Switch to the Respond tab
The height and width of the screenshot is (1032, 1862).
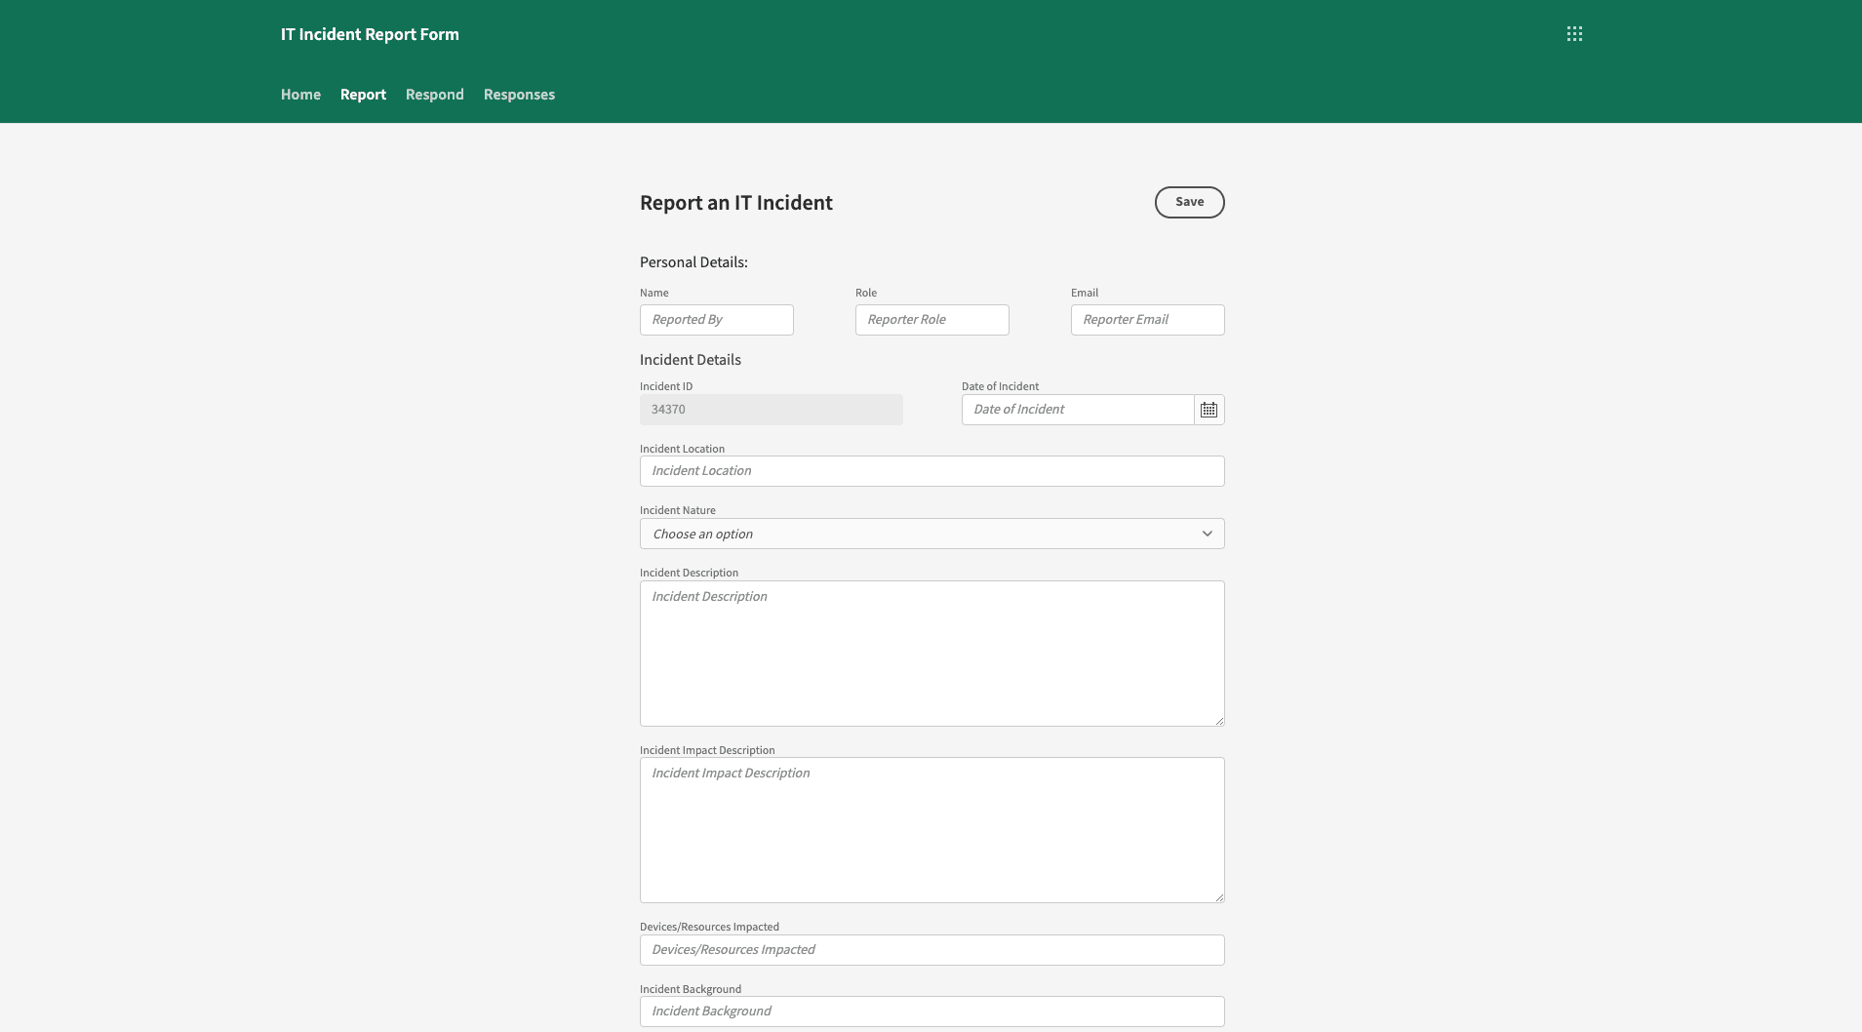point(434,95)
